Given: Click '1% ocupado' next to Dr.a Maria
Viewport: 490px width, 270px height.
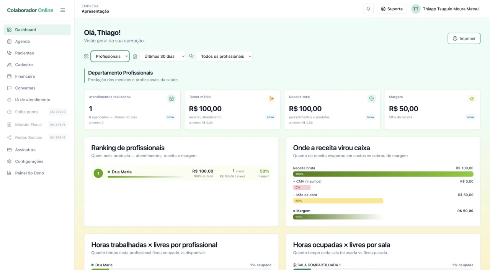Looking at the screenshot, I should [x=261, y=265].
